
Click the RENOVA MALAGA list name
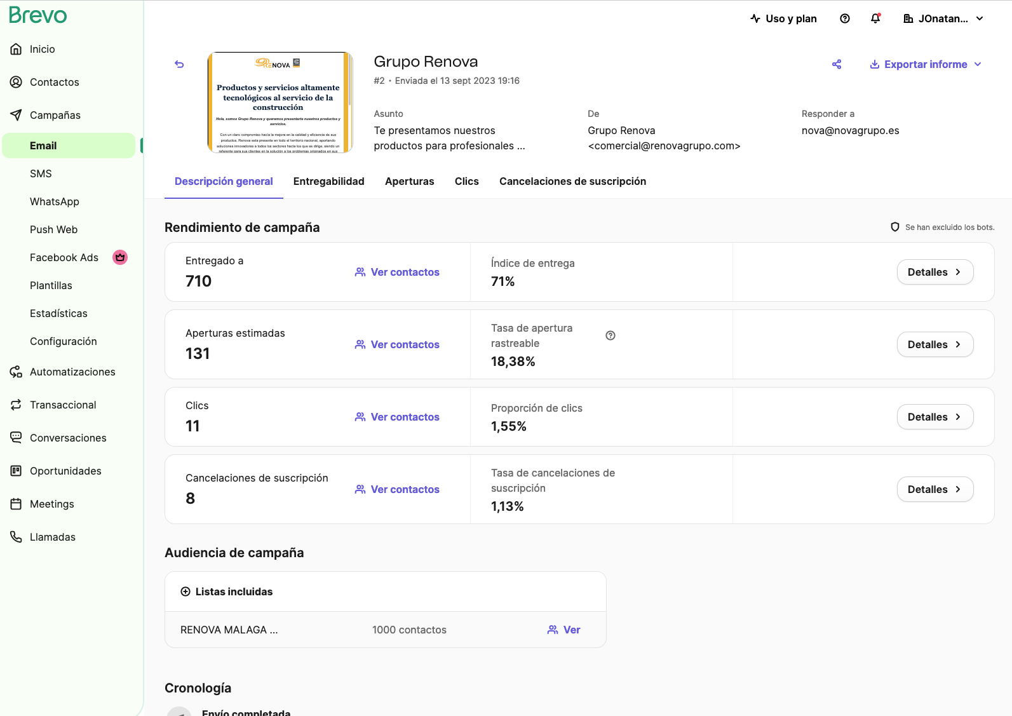(229, 630)
